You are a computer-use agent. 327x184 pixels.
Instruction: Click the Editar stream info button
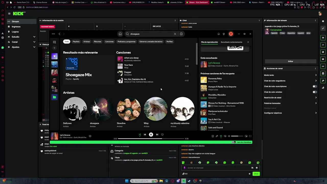point(290,61)
